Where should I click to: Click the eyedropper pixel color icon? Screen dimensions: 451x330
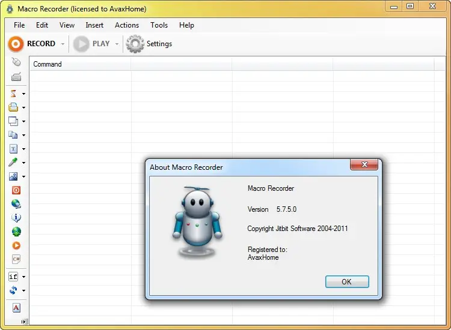click(13, 163)
